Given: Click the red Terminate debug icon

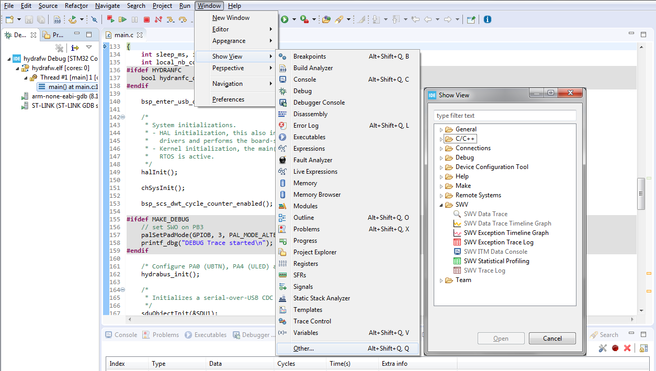Looking at the screenshot, I should point(148,19).
